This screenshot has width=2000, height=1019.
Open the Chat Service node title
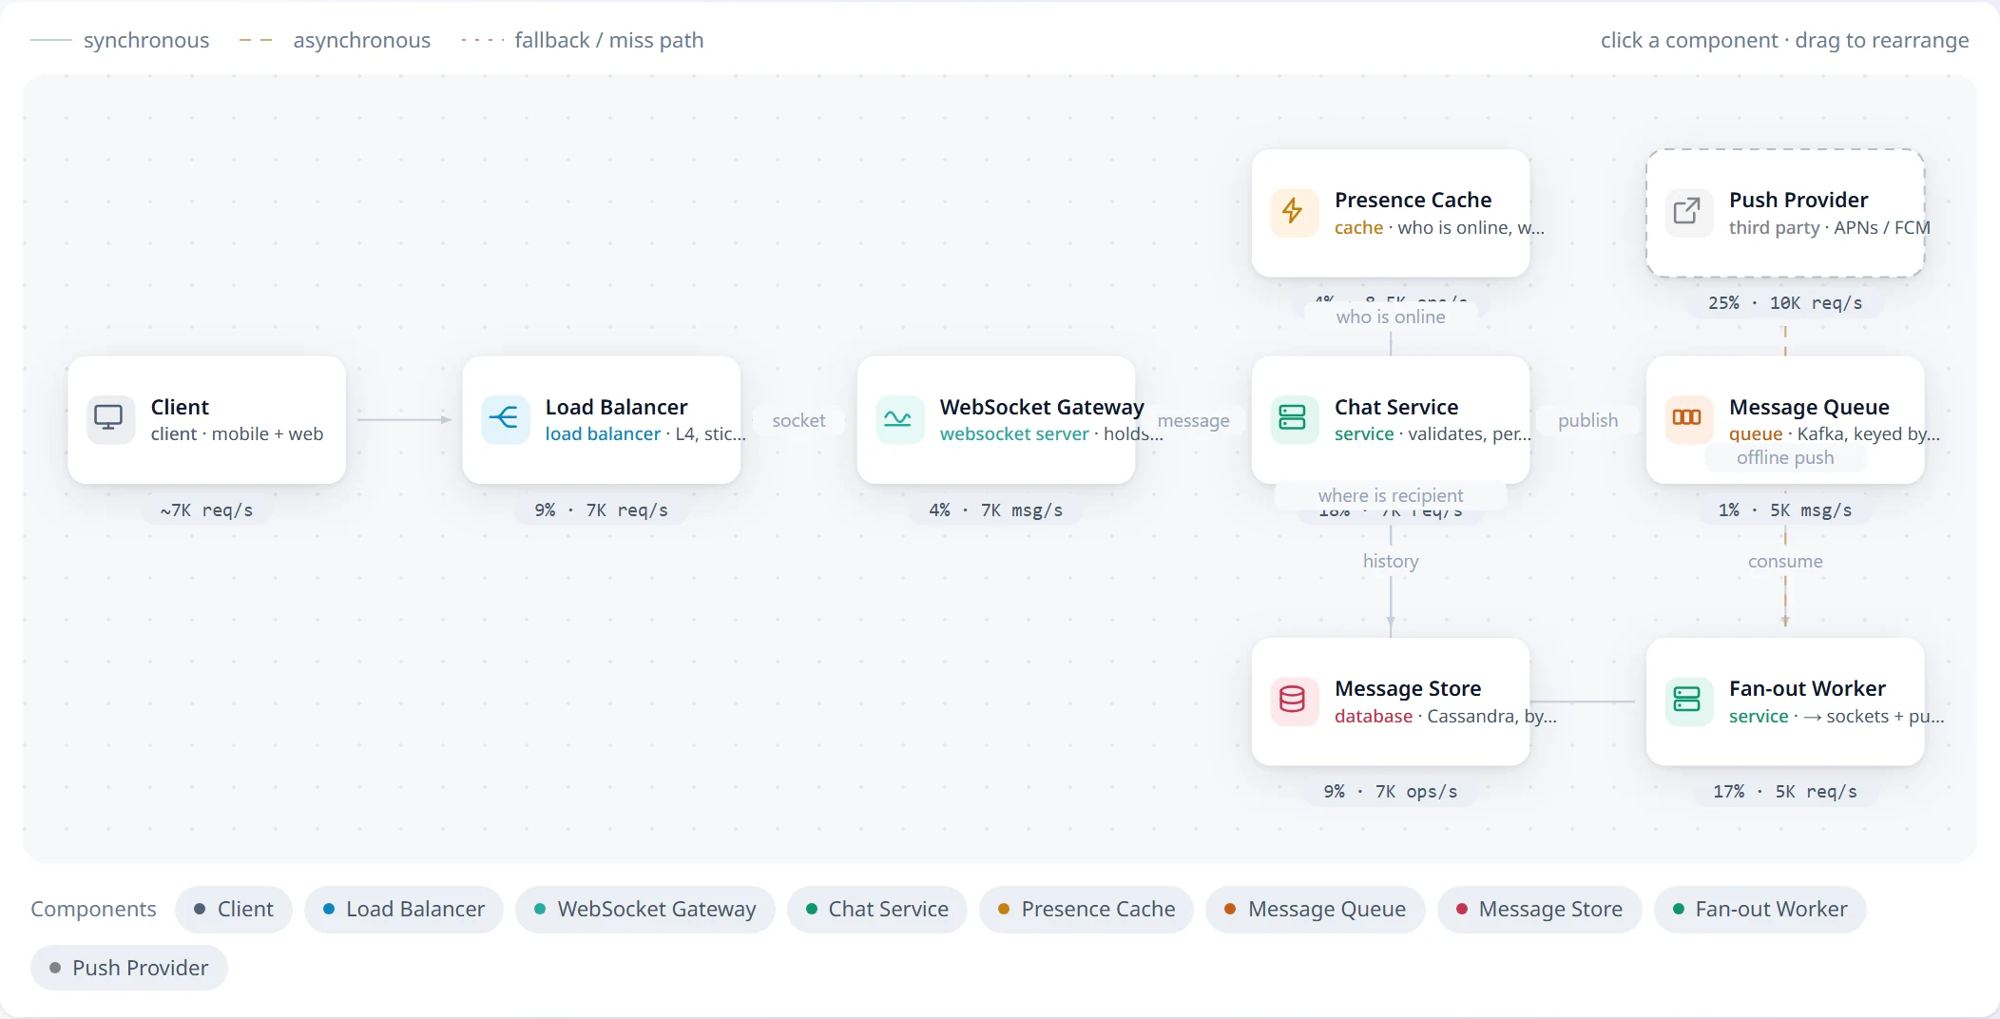(x=1396, y=407)
